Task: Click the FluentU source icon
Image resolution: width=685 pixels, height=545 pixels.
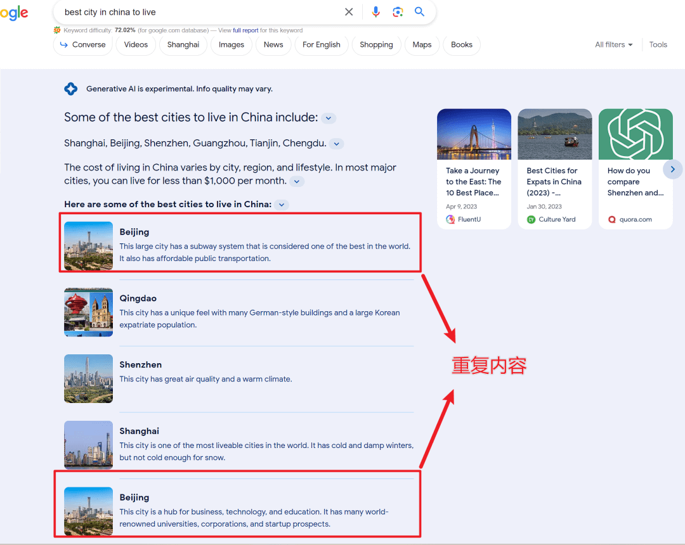Action: pos(450,219)
